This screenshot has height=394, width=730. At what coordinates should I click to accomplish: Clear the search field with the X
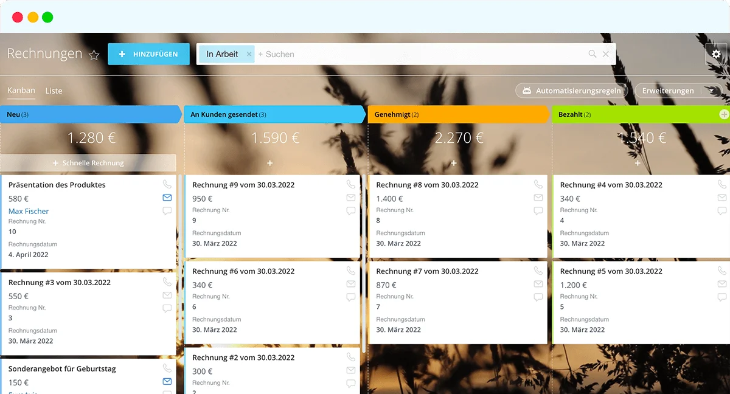click(606, 54)
